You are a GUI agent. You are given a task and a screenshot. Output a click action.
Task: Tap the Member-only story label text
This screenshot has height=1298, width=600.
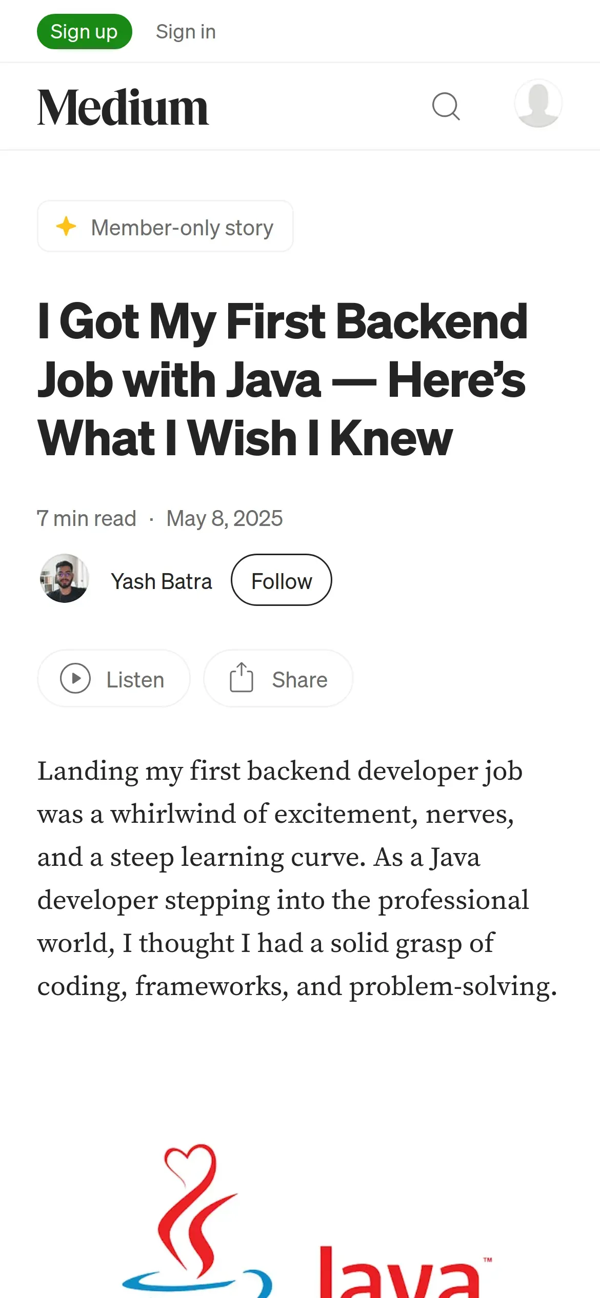click(x=182, y=228)
